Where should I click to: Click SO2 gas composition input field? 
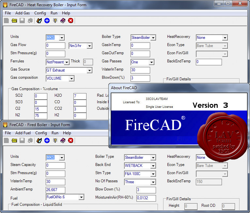point(41,96)
